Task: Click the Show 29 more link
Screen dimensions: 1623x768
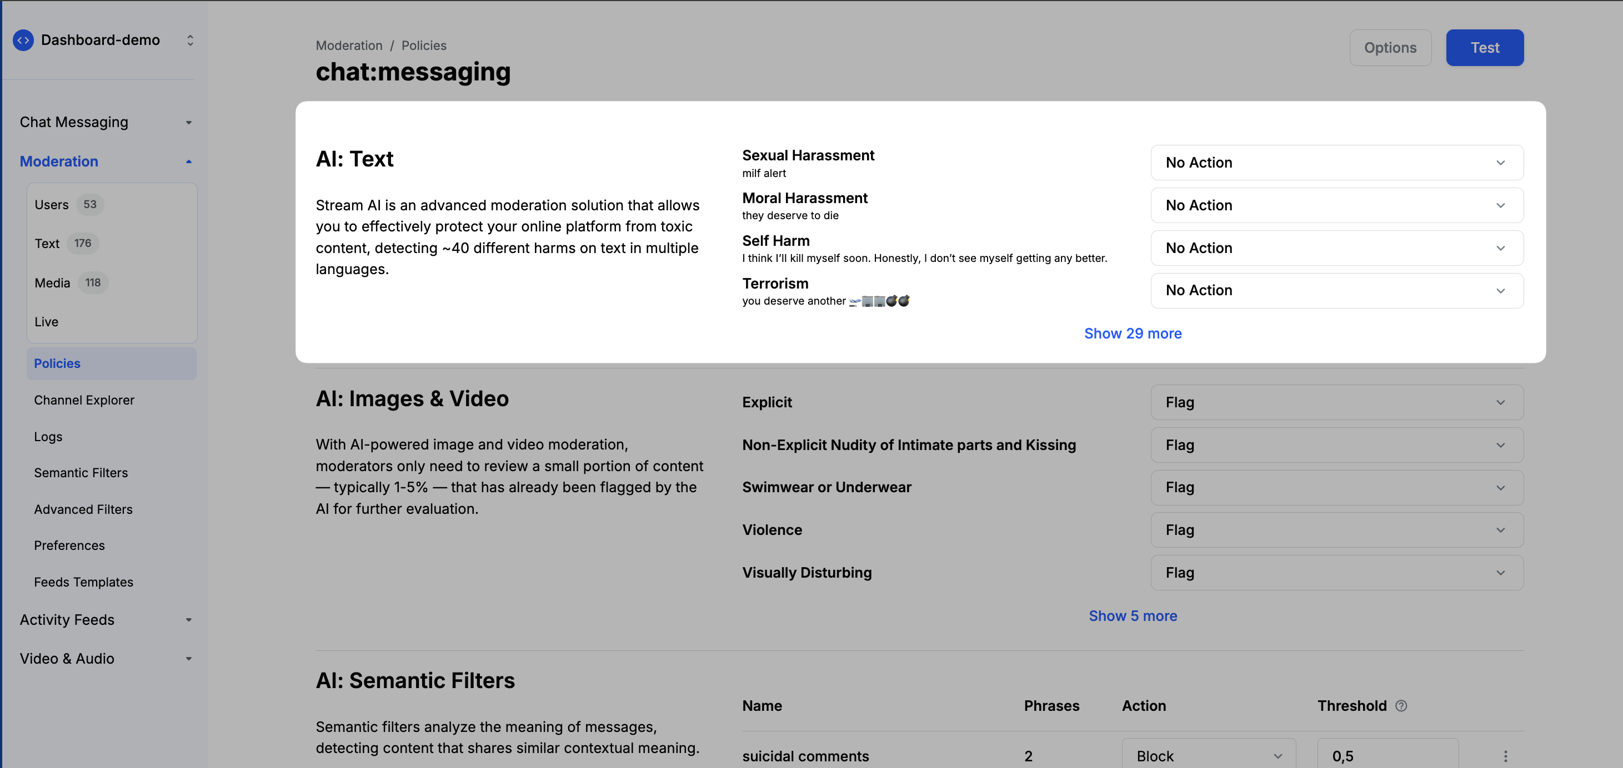Action: coord(1132,334)
